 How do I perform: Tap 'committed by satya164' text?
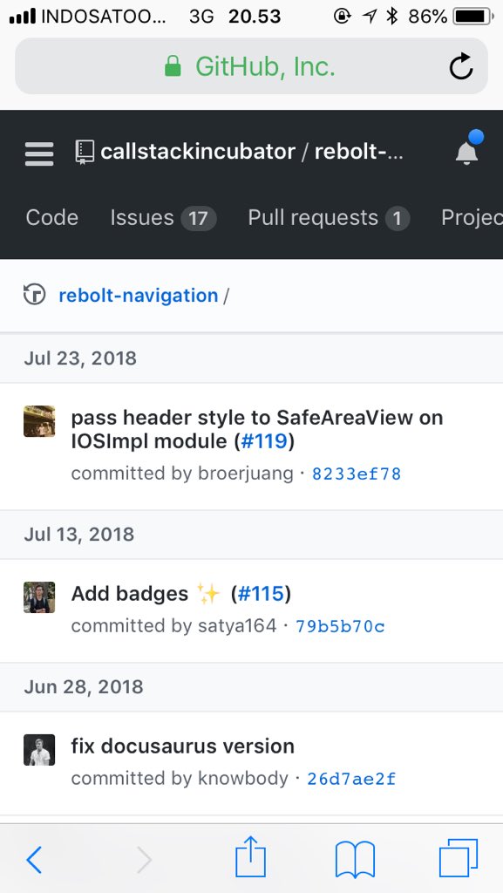[x=173, y=626]
